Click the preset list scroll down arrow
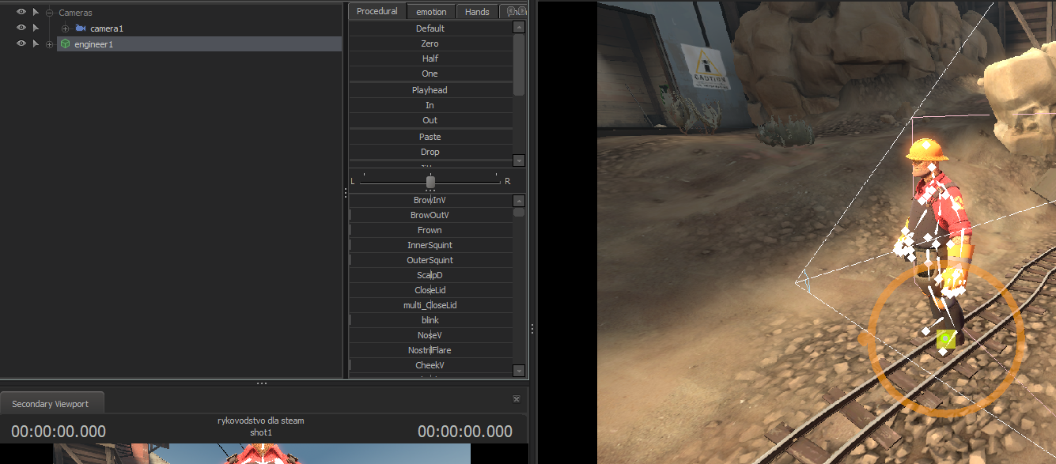 click(x=519, y=160)
